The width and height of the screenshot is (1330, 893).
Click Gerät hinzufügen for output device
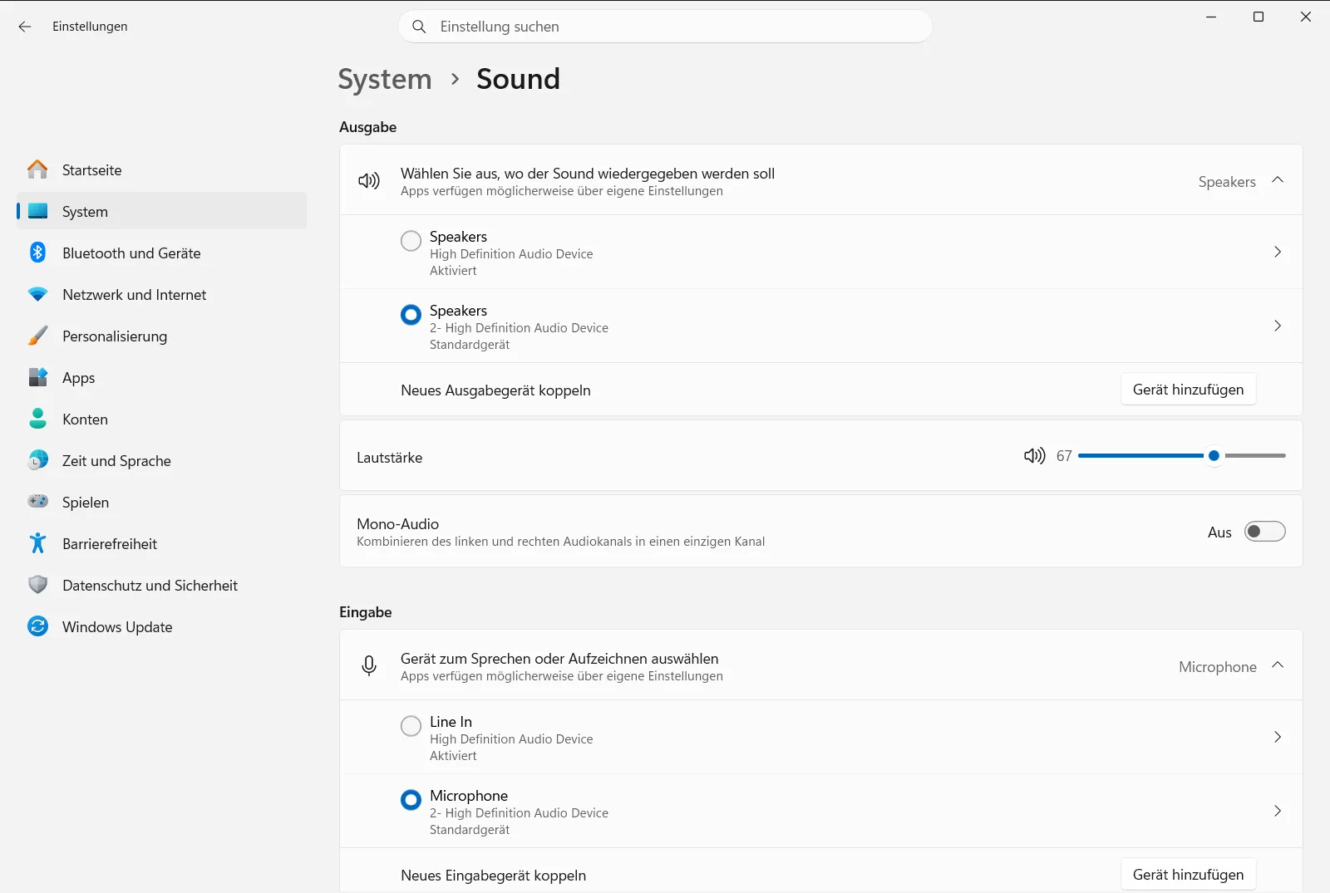[x=1188, y=390]
